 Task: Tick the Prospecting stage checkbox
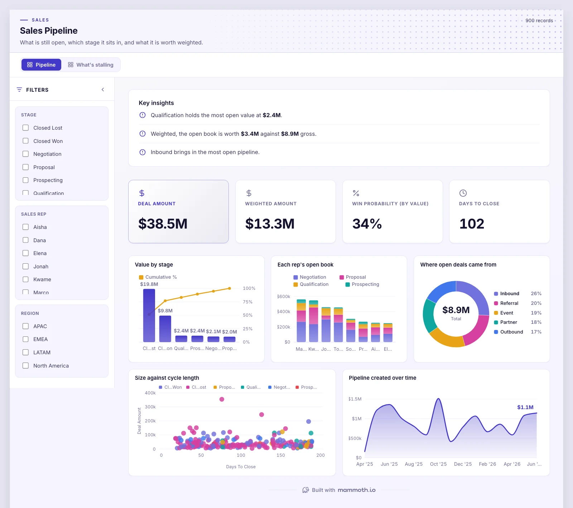point(26,180)
